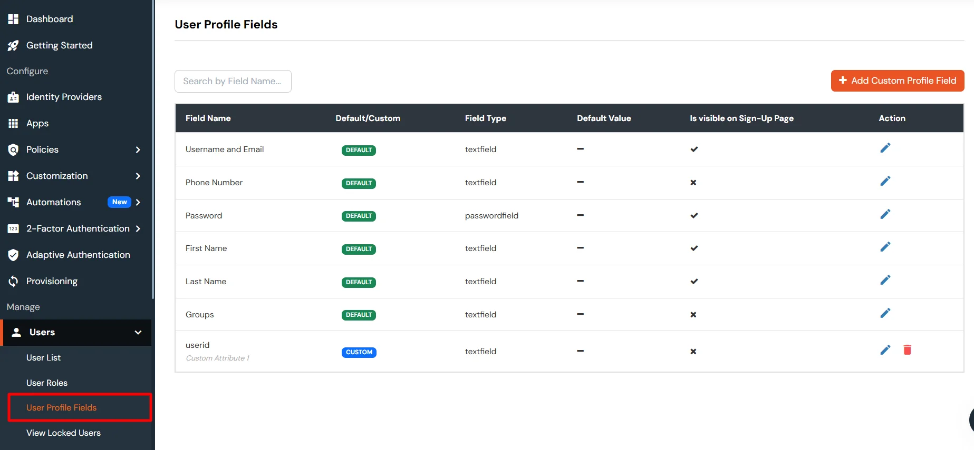Click the Default Value column header
This screenshot has height=450, width=974.
tap(604, 118)
